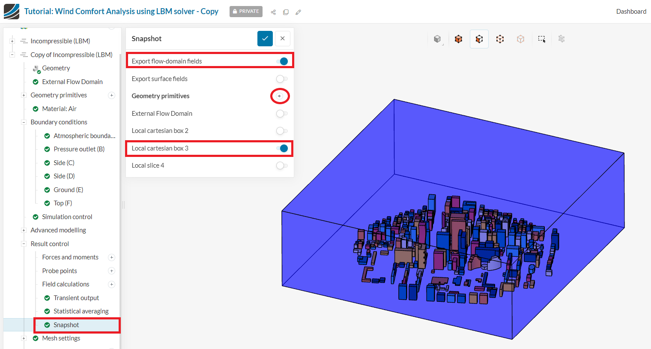The height and width of the screenshot is (349, 651).
Task: Select the surfaces with edges view icon
Action: [x=479, y=39]
